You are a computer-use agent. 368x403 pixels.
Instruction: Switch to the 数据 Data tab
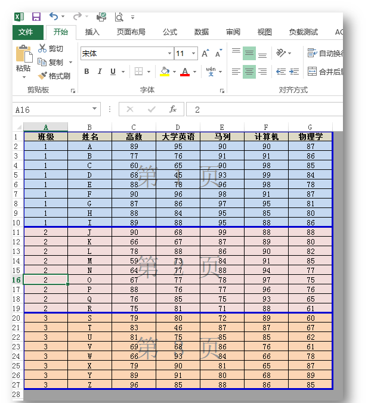pyautogui.click(x=202, y=32)
